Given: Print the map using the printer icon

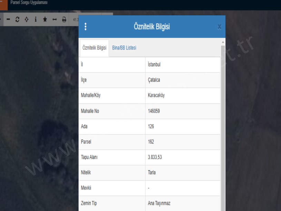Looking at the screenshot, I should (x=64, y=19).
